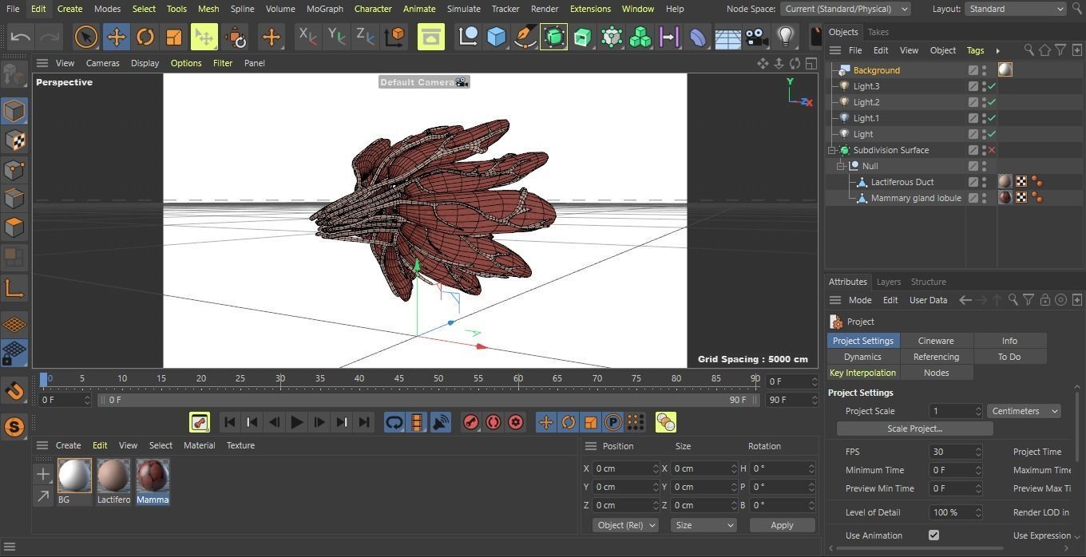Go to start of animation
This screenshot has width=1086, height=557.
tap(229, 422)
